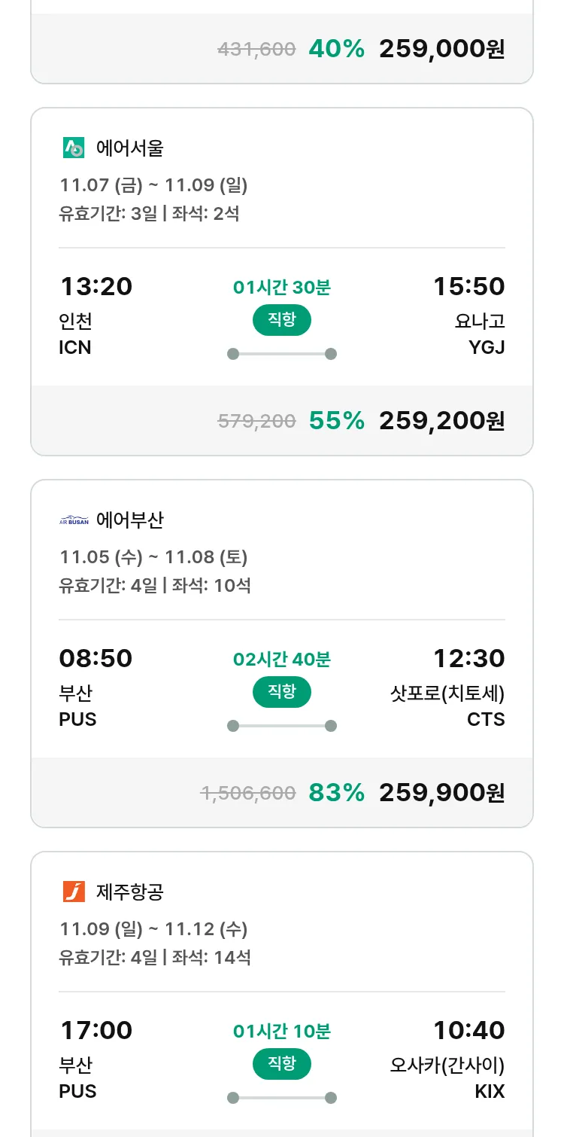Screen dimensions: 564x1137
Task: Select the 259,200원 discounted price
Action: point(441,421)
